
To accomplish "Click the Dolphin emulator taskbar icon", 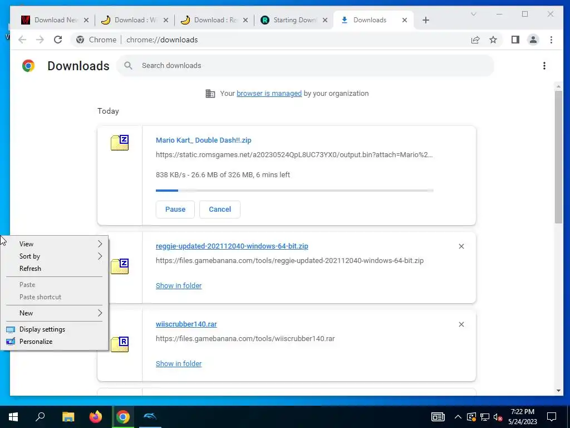I will (x=150, y=417).
